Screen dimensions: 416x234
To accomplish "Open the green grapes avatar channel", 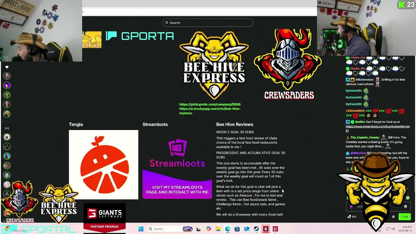I will click(x=7, y=95).
